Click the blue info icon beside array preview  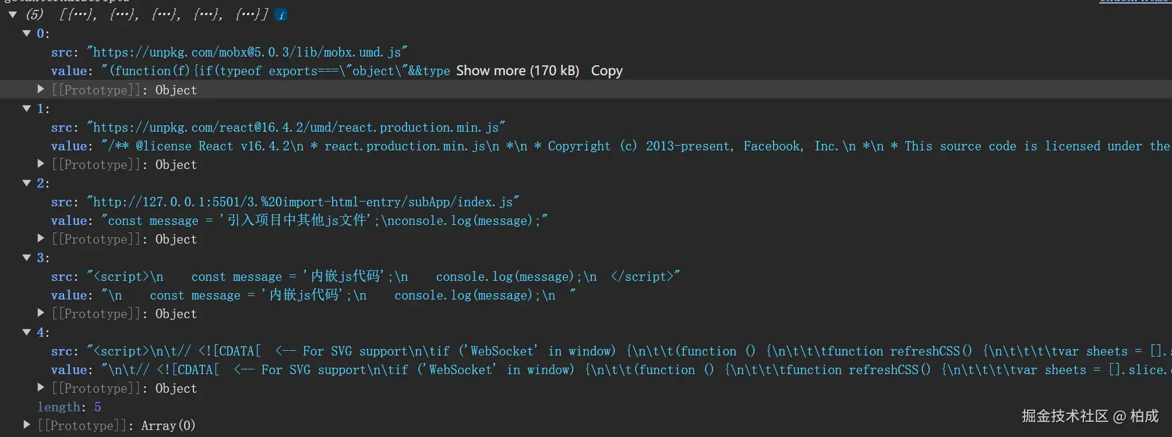(x=281, y=15)
